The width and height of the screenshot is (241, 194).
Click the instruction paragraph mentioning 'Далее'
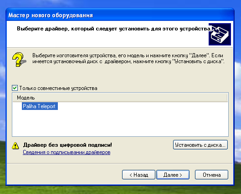(x=128, y=59)
